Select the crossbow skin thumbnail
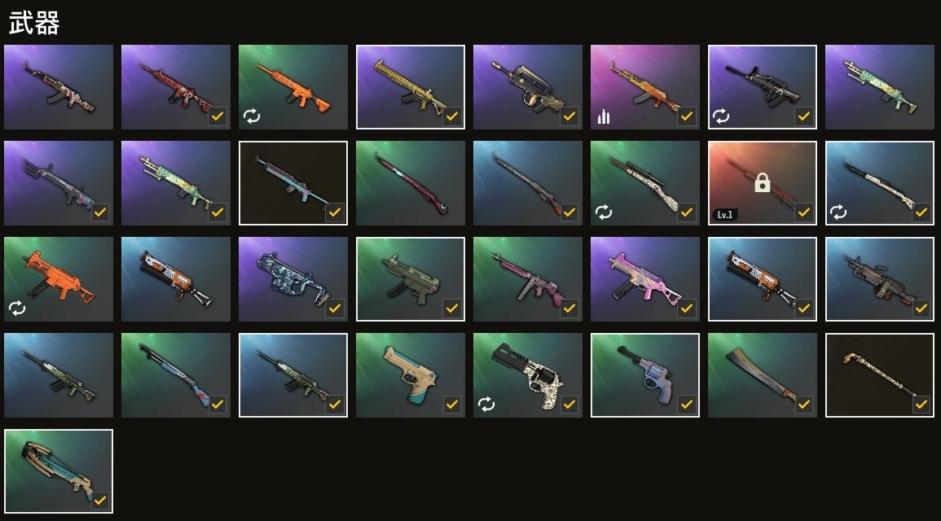This screenshot has width=941, height=521. 58,471
